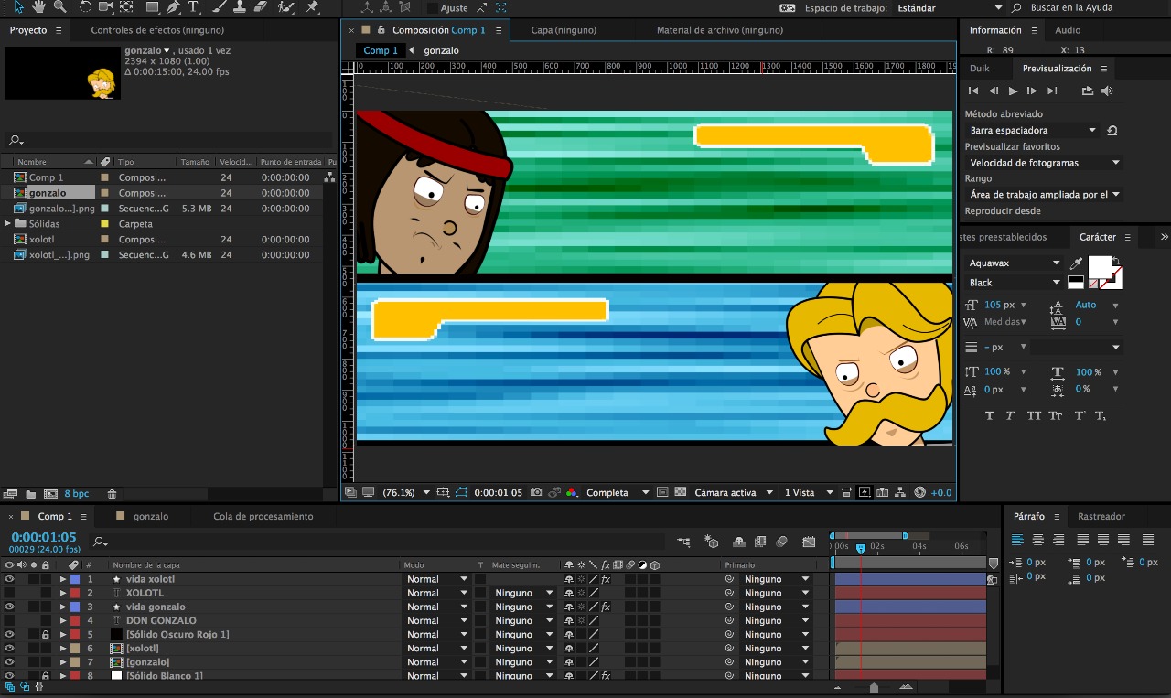Activate the Puppet Pin tool
1171x698 pixels.
pos(313,7)
